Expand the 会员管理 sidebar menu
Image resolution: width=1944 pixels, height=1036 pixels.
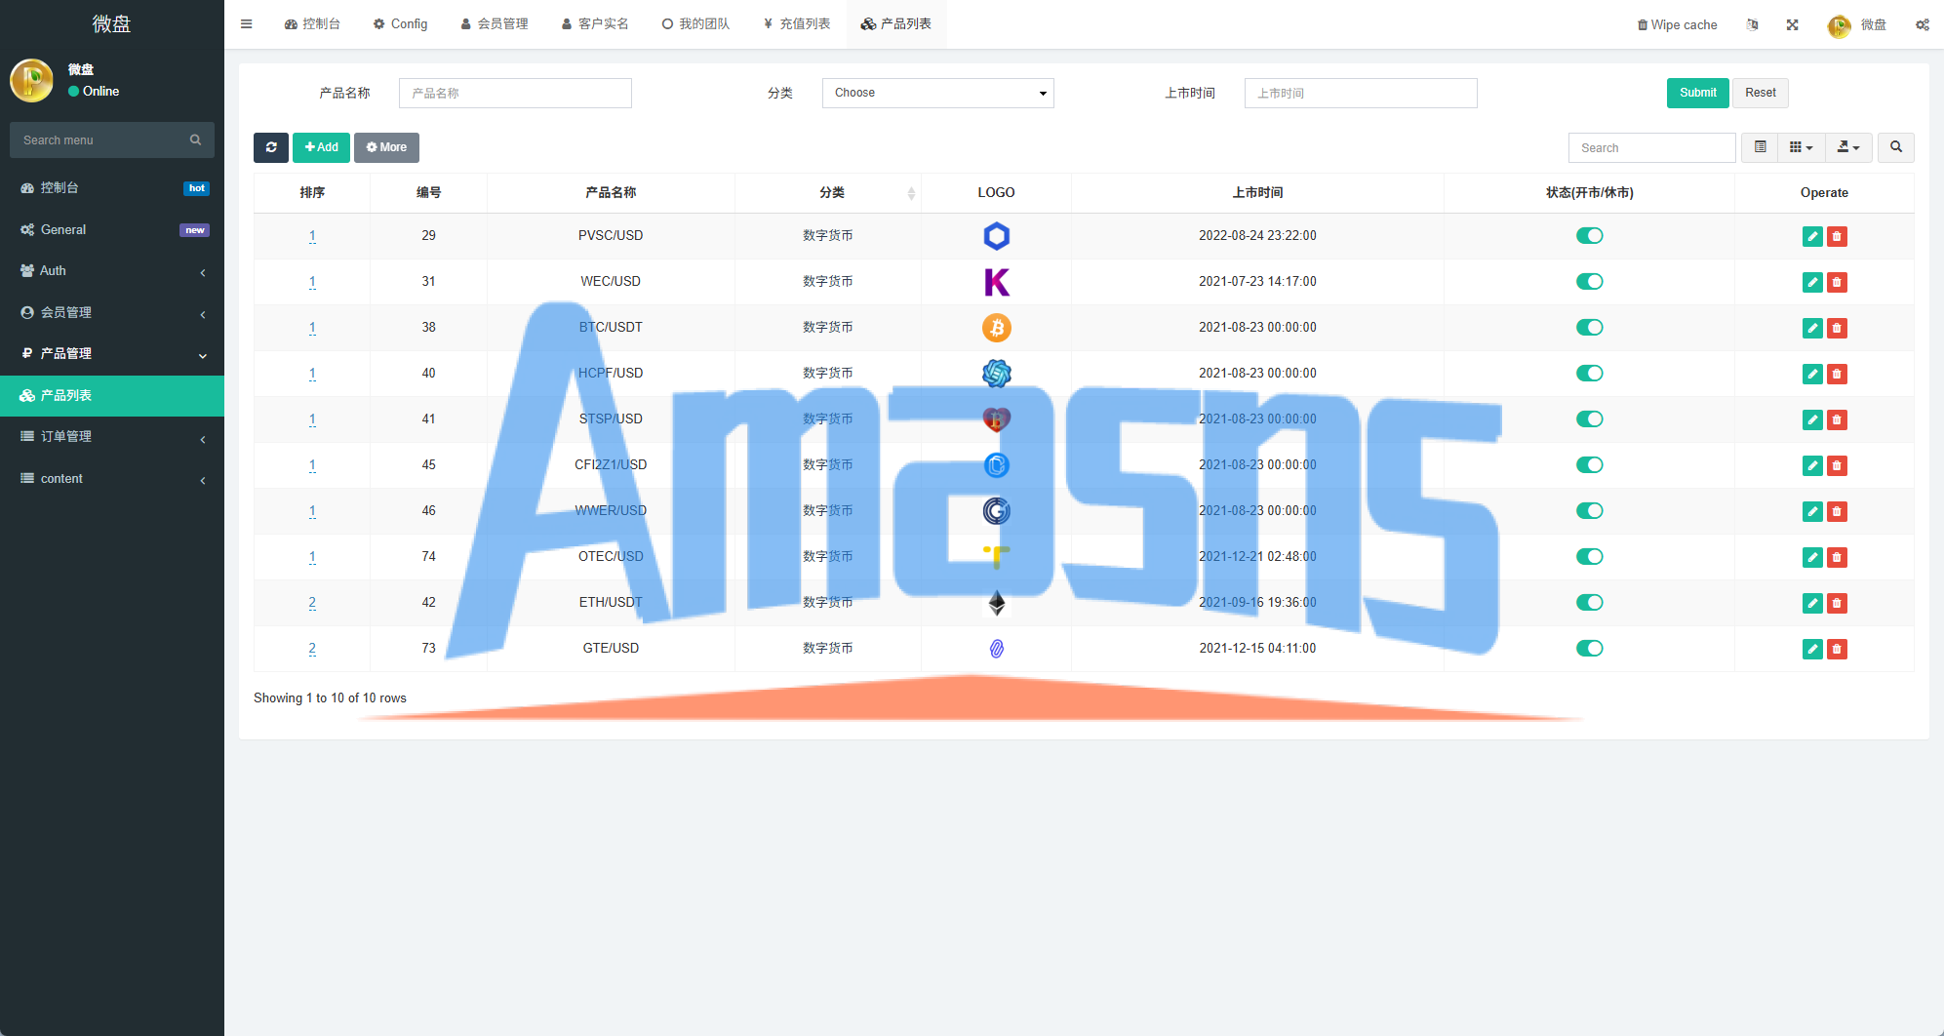pos(112,312)
